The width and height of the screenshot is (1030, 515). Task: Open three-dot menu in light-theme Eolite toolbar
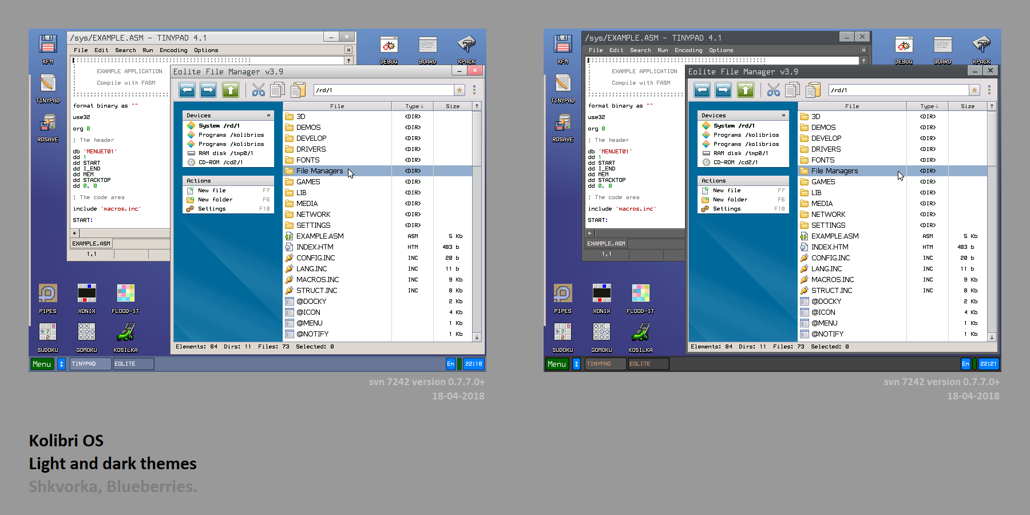(474, 90)
